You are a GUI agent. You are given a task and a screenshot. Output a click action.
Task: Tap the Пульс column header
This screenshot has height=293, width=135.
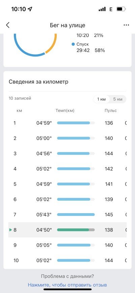111,111
